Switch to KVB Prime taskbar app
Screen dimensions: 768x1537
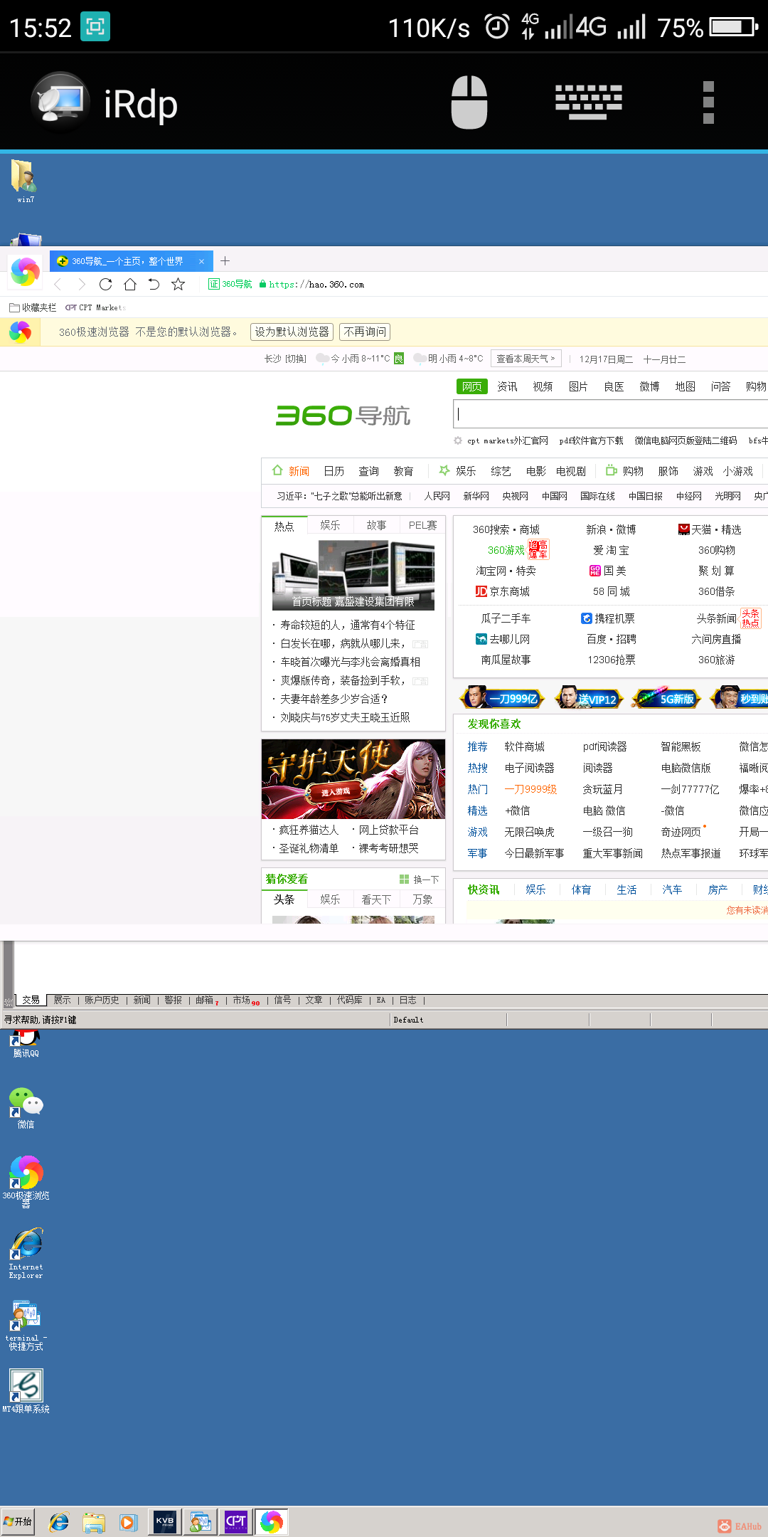click(165, 1521)
